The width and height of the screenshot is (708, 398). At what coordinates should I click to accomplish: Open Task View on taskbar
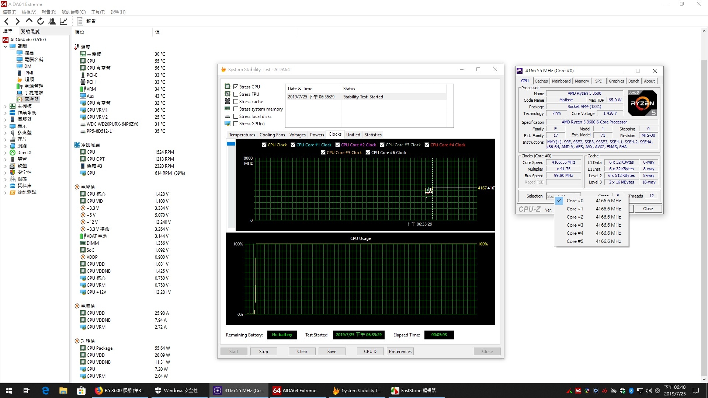(27, 391)
